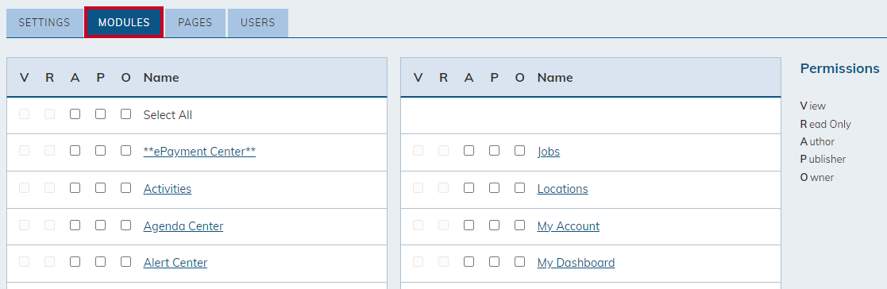Enable Publisher permission for Activities
887x289 pixels.
point(100,188)
